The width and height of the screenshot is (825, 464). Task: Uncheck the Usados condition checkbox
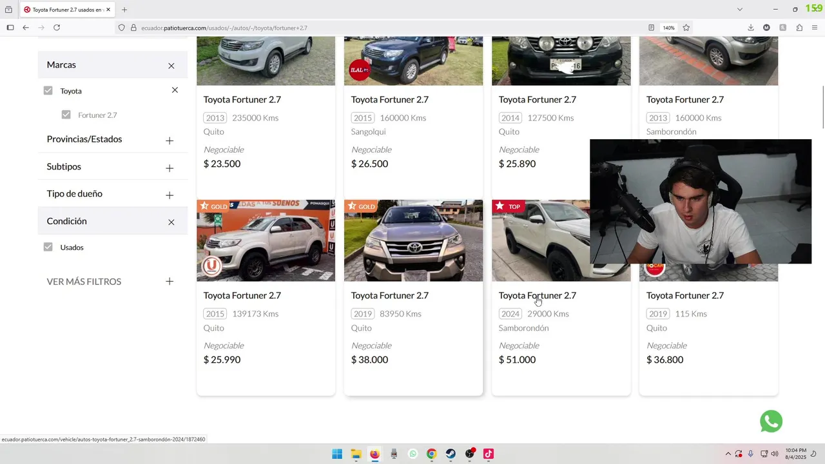tap(48, 247)
